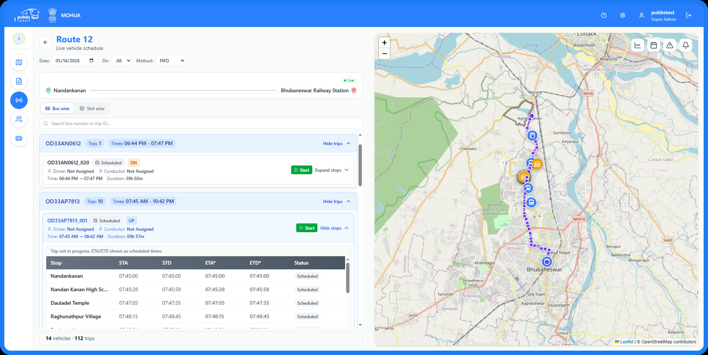The width and height of the screenshot is (708, 355).
Task: Click the blue bus marker near Nandankanan
Action: click(532, 136)
